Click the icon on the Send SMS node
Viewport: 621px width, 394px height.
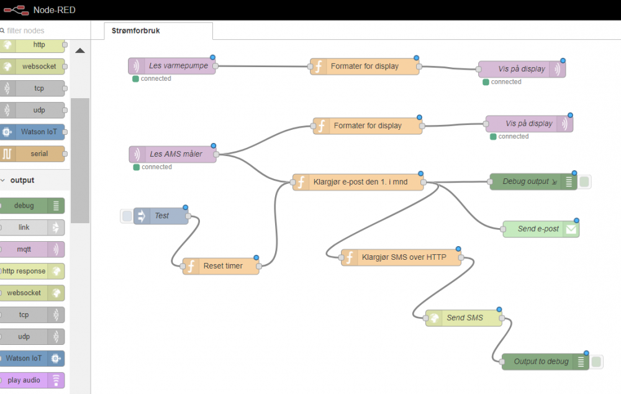coord(433,318)
